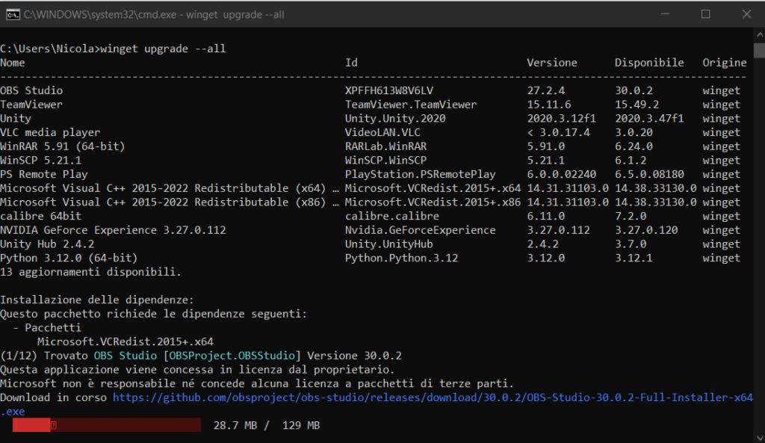Click the "XPFFH613W8V6LV" package id
The height and width of the screenshot is (443, 765).
pyautogui.click(x=388, y=90)
